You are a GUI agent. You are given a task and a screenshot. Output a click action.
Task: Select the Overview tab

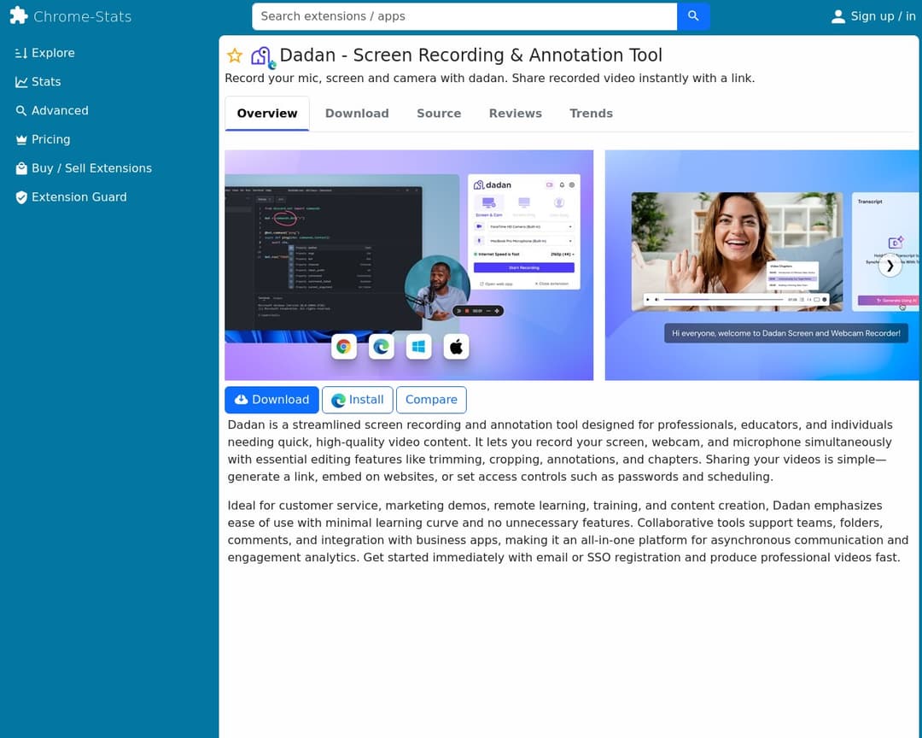tap(267, 114)
